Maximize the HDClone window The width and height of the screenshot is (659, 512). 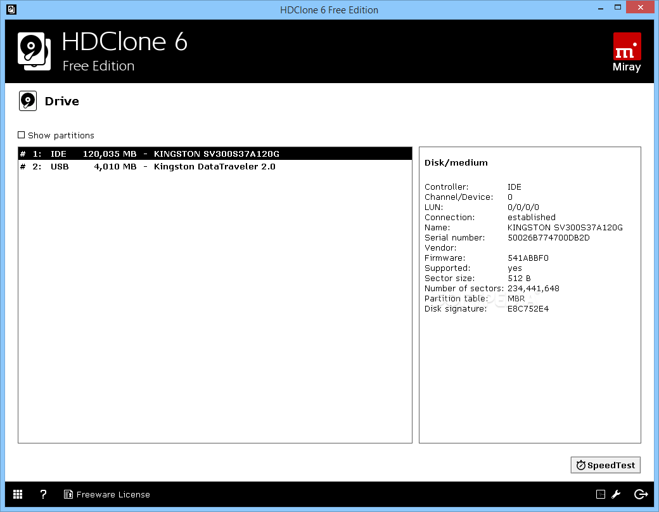[617, 8]
